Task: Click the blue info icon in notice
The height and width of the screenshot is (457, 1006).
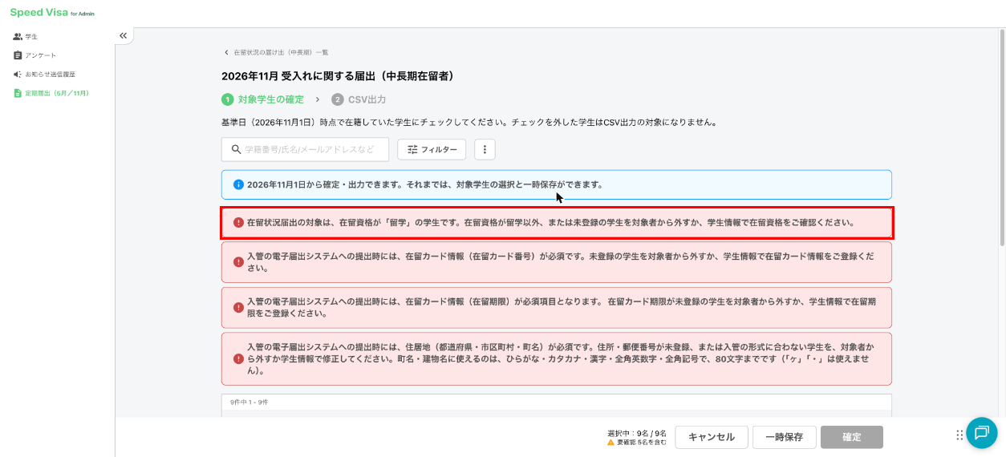Action: click(238, 184)
